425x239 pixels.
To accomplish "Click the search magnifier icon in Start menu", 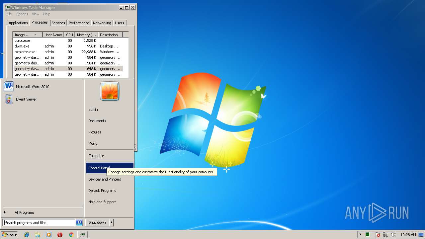I will click(79, 223).
